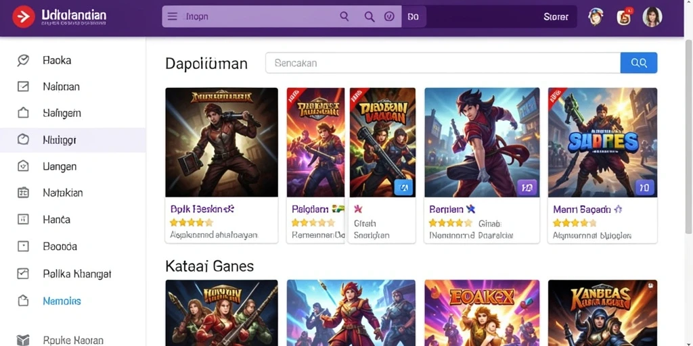693x346 pixels.
Task: Open the first Kataai Ganes thumbnail
Action: coord(222,313)
